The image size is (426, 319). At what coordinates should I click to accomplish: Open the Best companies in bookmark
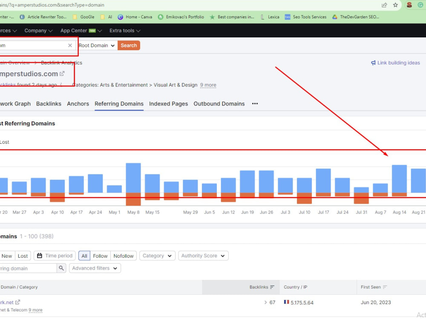[232, 17]
